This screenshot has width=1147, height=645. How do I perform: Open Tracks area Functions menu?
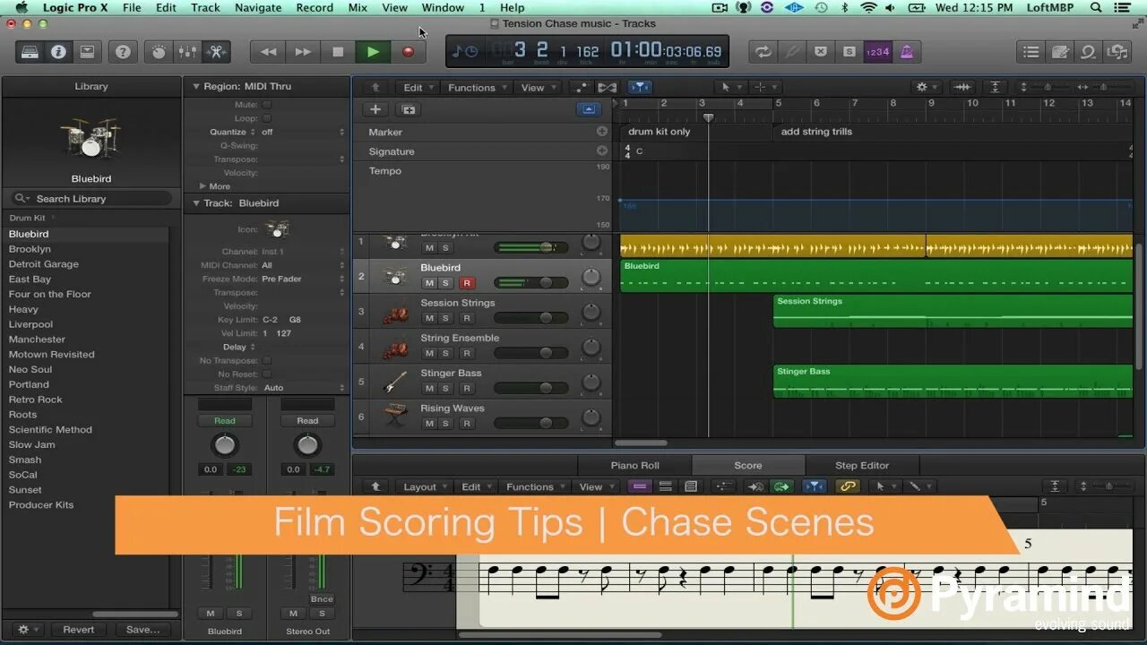click(x=476, y=88)
